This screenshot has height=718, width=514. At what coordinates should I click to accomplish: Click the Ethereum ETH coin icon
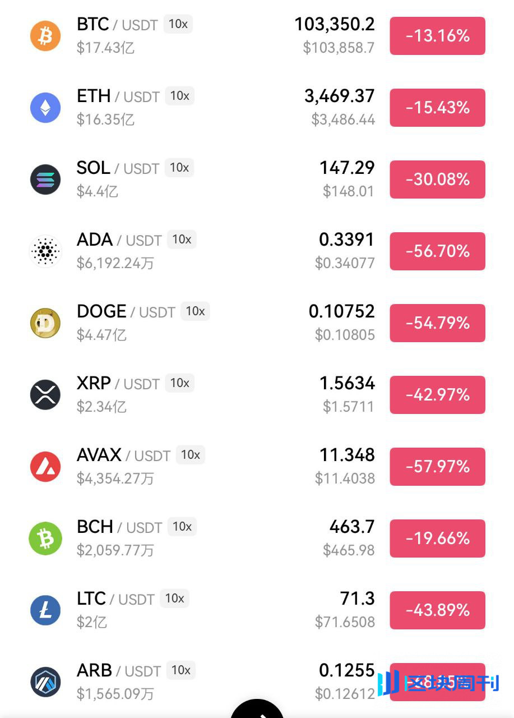tap(45, 108)
